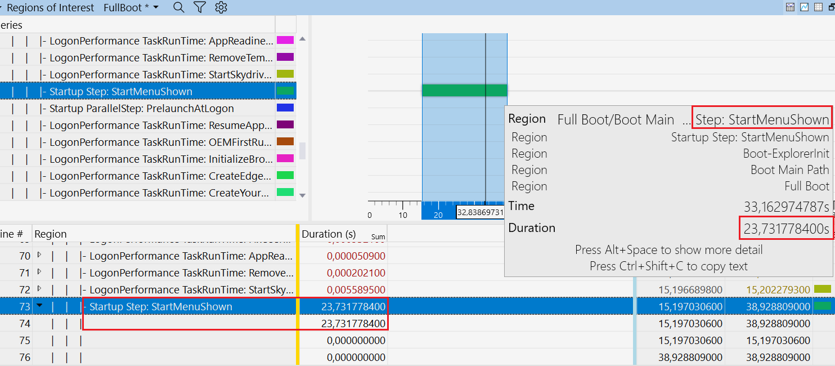This screenshot has height=366, width=835.
Task: Click value 15,196689800 in row 72
Action: (690, 290)
